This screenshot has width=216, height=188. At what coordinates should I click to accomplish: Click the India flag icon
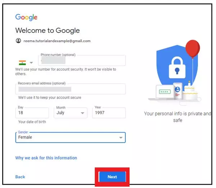pyautogui.click(x=22, y=63)
